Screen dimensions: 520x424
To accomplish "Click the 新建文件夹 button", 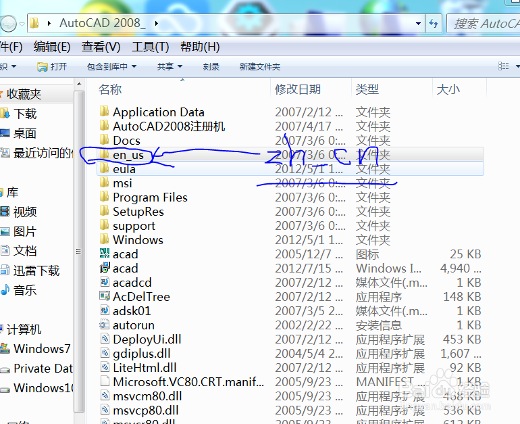I will point(260,66).
